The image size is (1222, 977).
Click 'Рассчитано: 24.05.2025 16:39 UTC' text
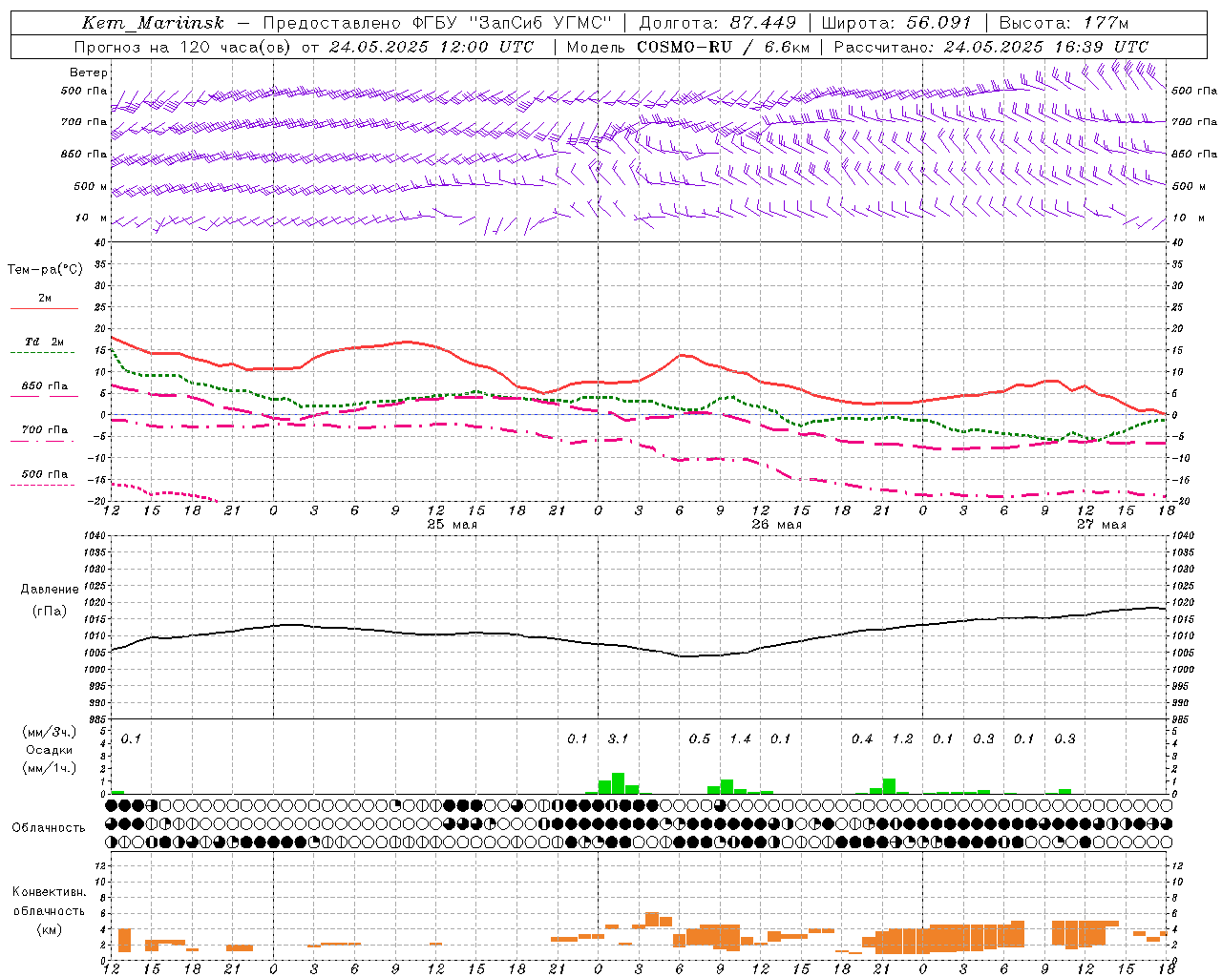click(992, 47)
